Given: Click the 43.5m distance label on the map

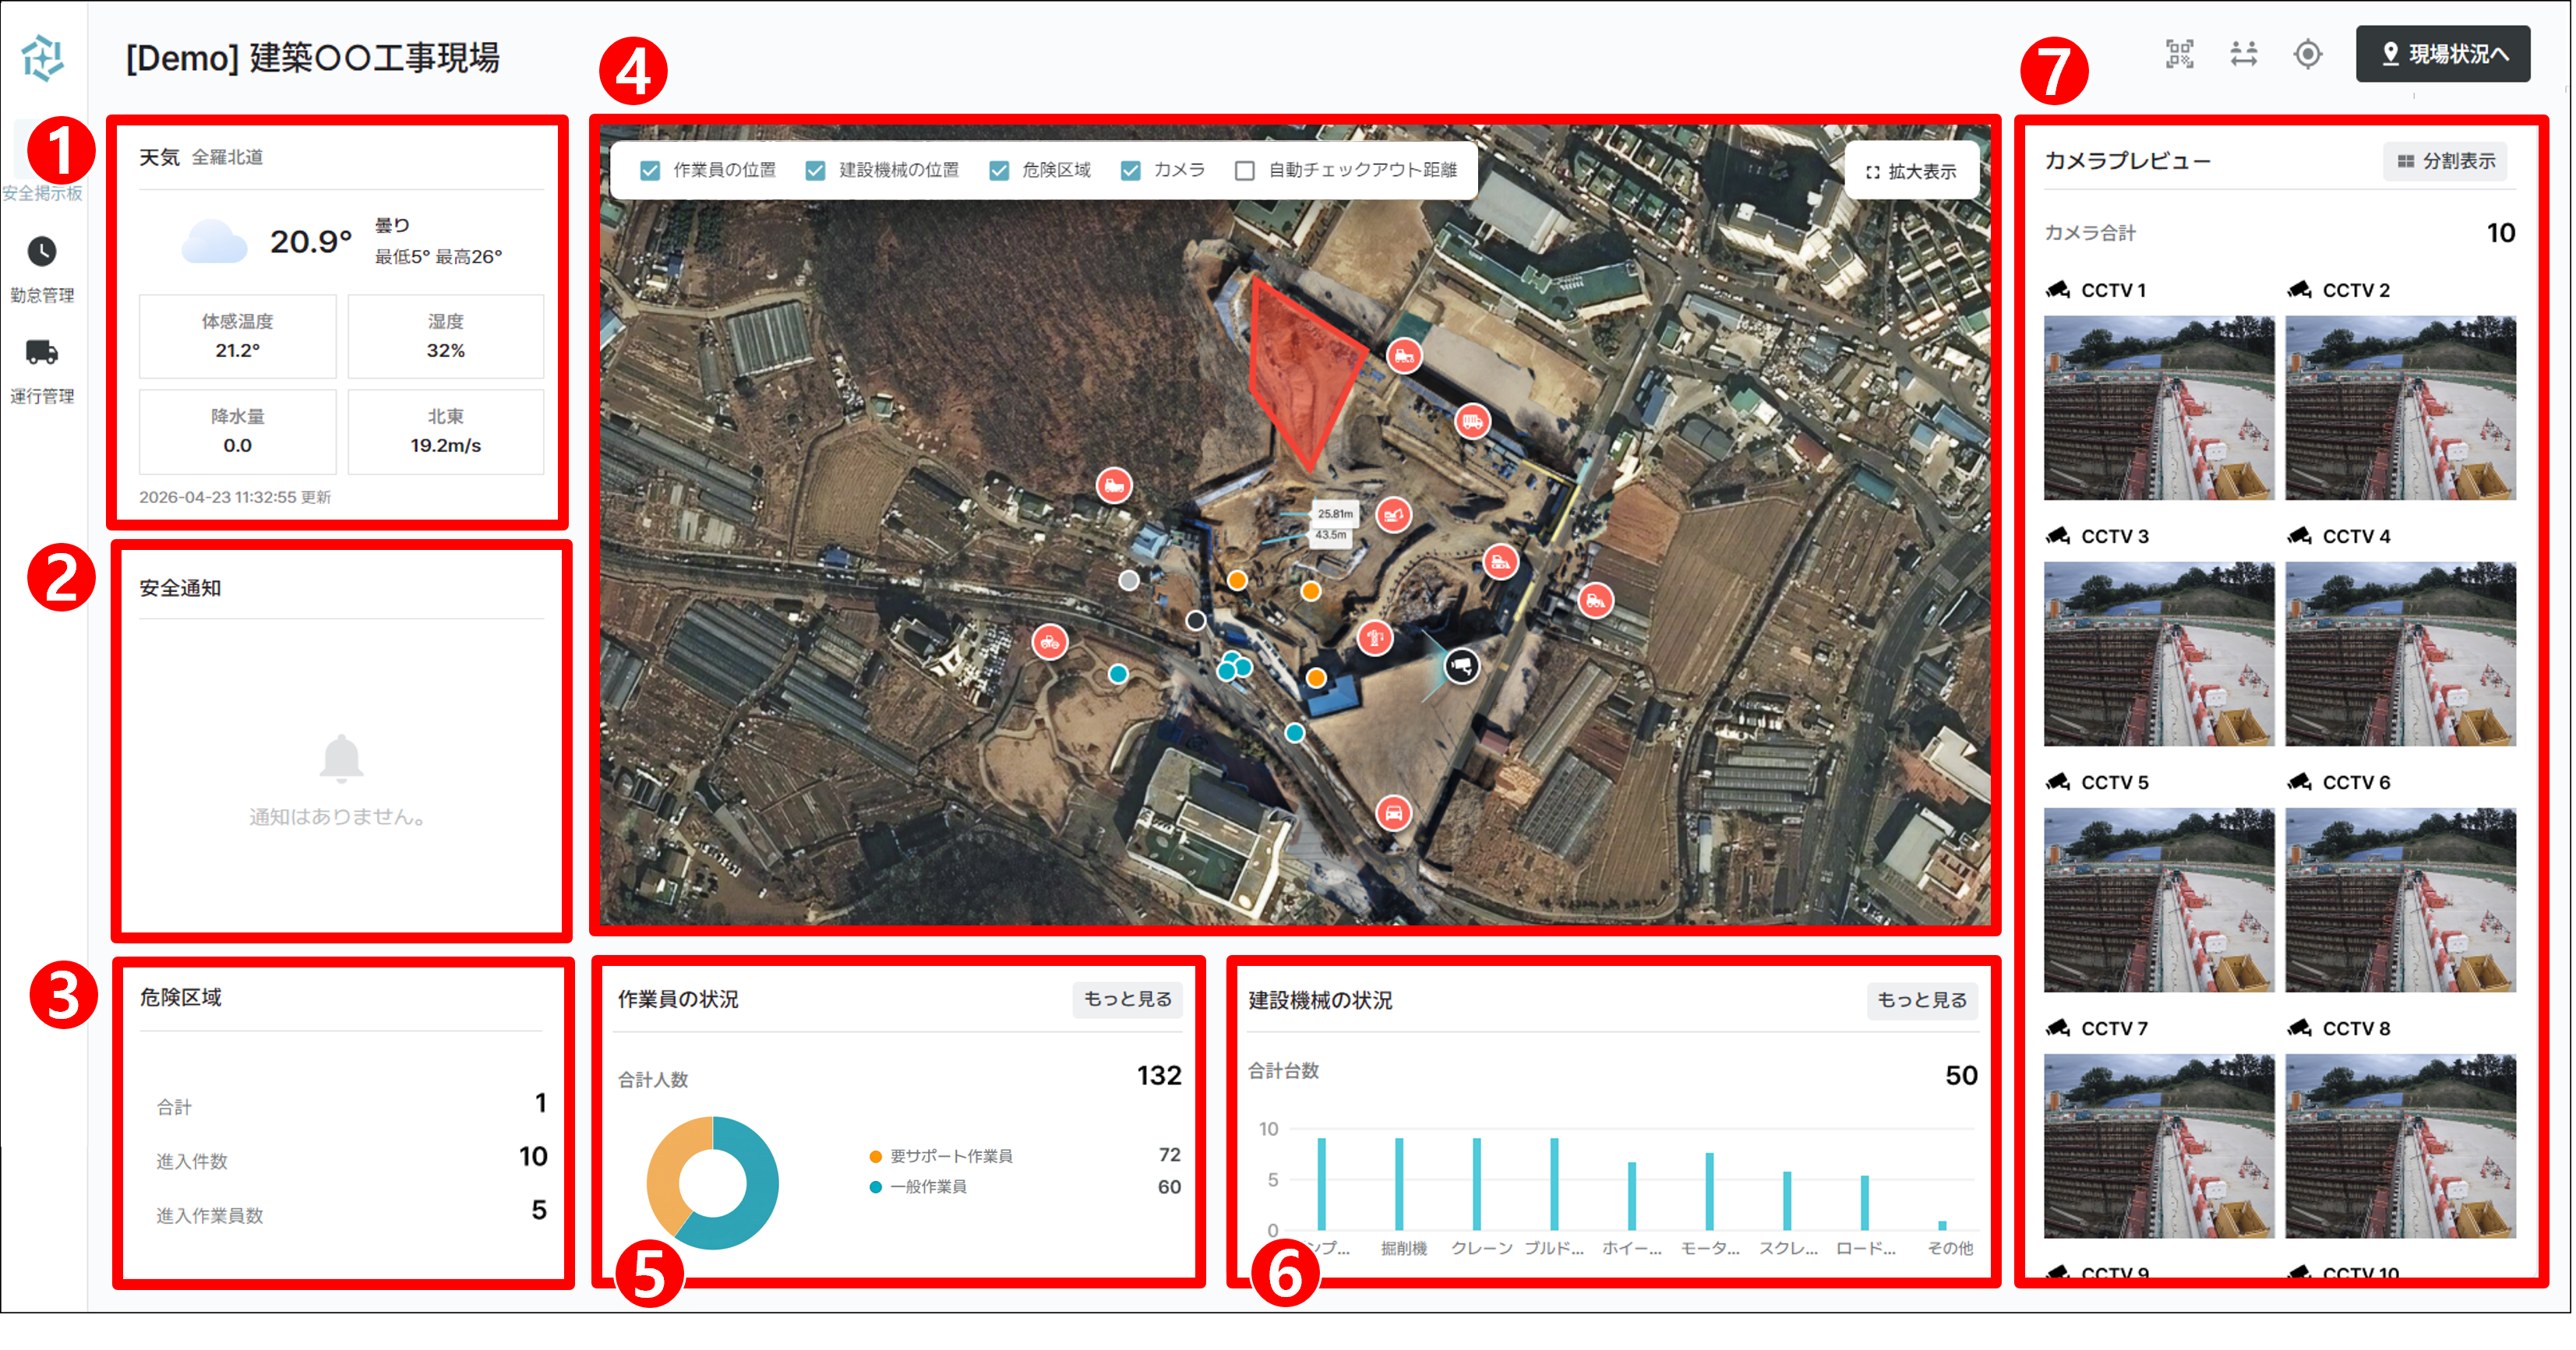Looking at the screenshot, I should (1330, 535).
